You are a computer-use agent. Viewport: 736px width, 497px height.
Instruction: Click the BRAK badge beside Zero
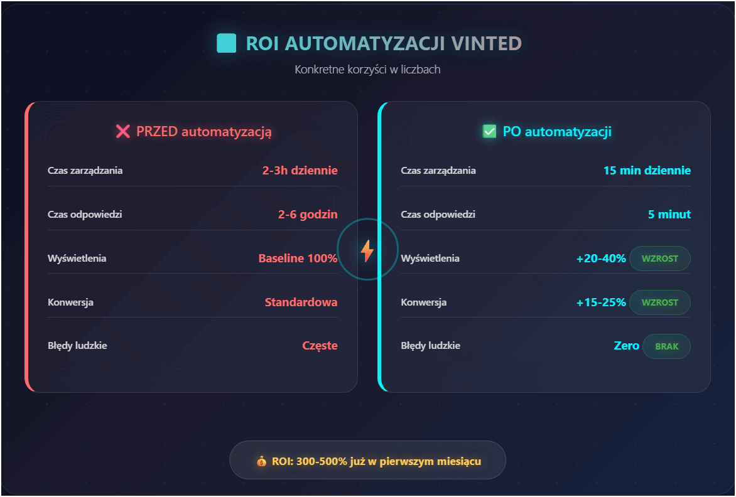click(666, 346)
